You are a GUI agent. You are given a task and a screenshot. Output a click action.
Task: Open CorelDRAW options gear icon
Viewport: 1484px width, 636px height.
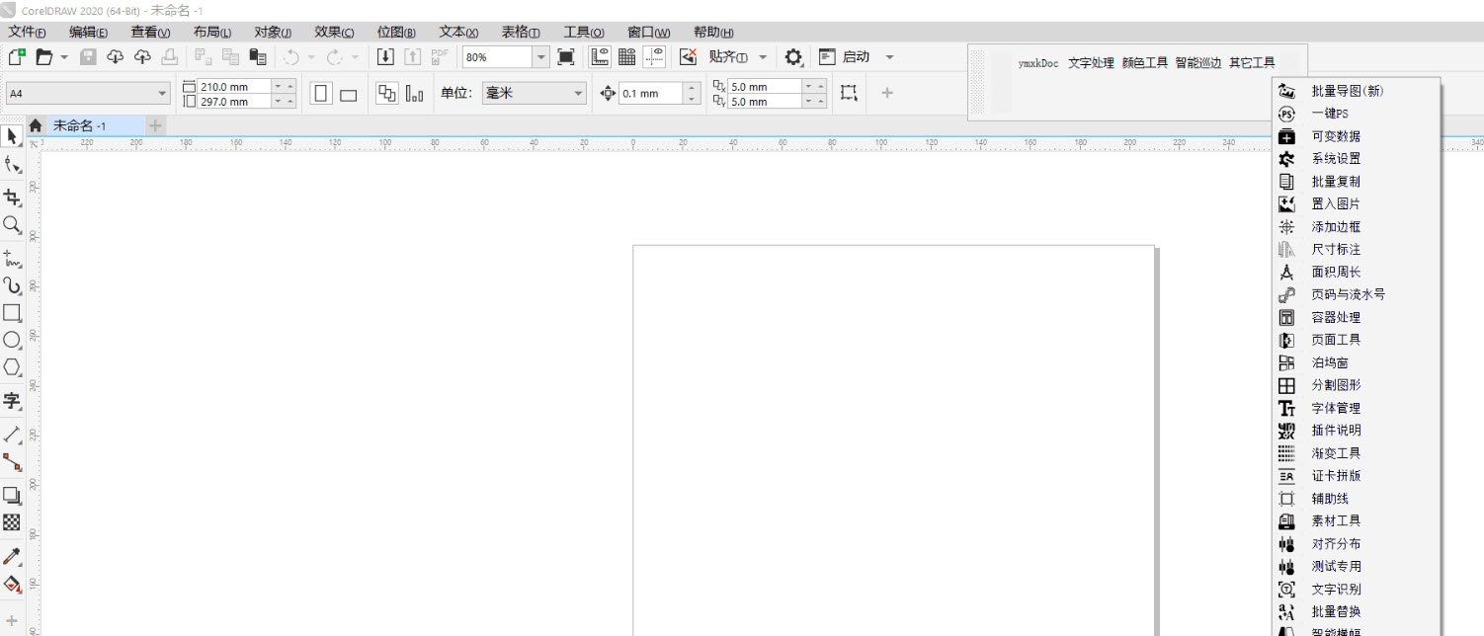792,57
